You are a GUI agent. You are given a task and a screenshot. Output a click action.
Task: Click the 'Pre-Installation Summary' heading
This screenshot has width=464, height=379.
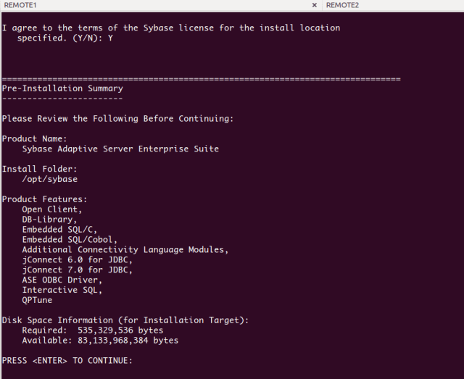[62, 88]
